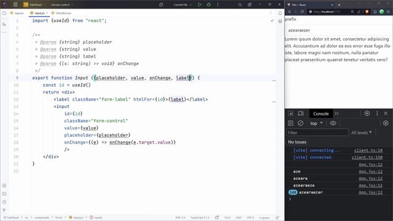Click the 'components' breadcrumb in status bar
393x221 pixels.
coord(42,217)
